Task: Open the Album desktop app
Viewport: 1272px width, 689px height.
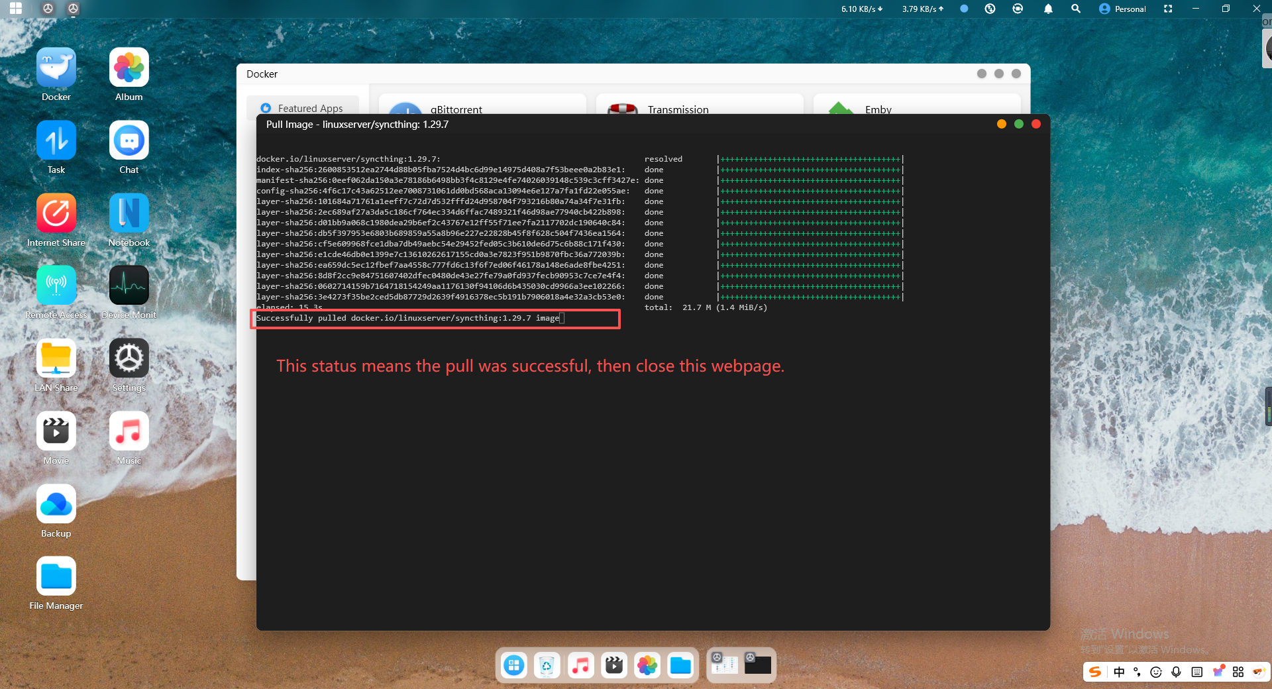Action: (x=129, y=68)
